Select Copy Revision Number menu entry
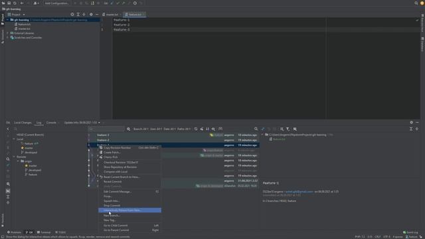 129,147
